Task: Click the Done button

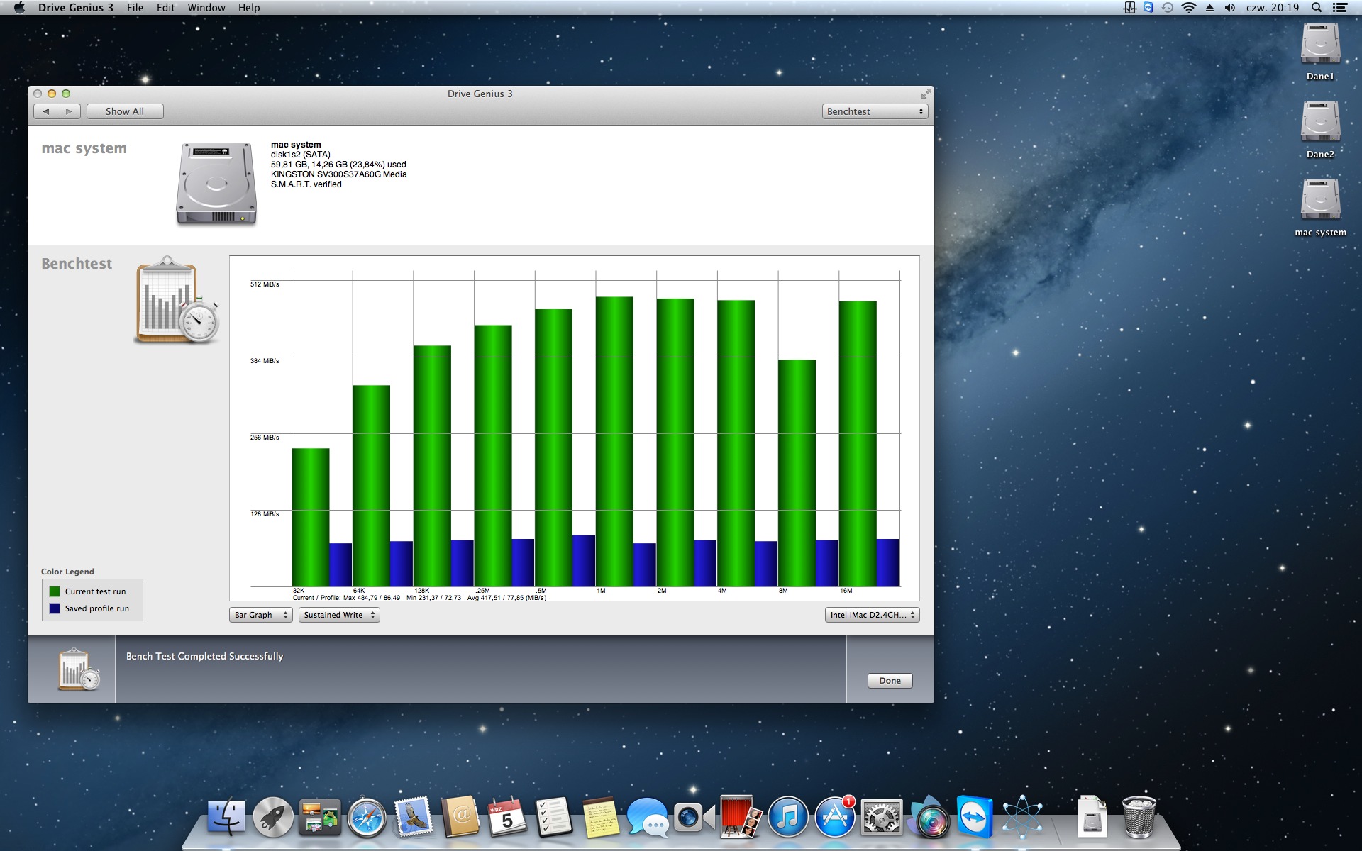Action: 890,681
